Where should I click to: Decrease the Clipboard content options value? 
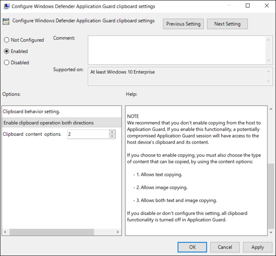(x=112, y=136)
